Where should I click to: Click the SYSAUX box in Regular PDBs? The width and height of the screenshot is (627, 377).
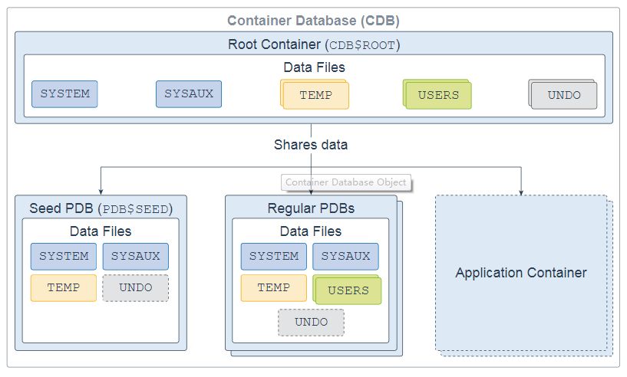[345, 256]
